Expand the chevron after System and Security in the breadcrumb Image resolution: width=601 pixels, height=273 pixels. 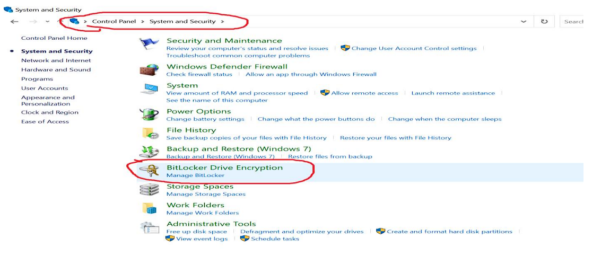coord(222,21)
